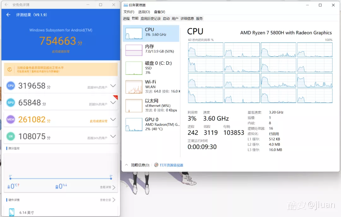
Task: Maximize the Task Manager window
Action: [320, 5]
